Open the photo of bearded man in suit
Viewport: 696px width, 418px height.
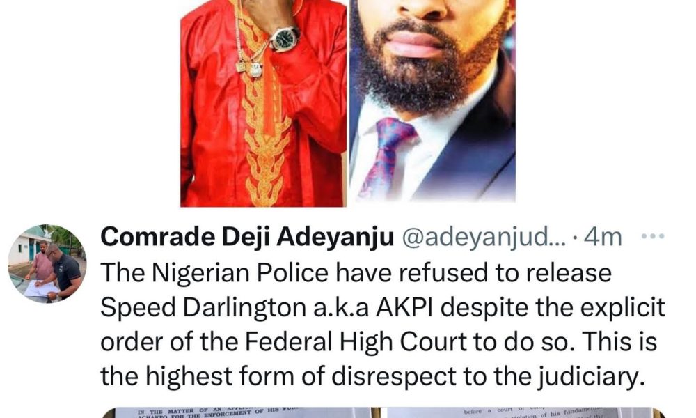(433, 101)
